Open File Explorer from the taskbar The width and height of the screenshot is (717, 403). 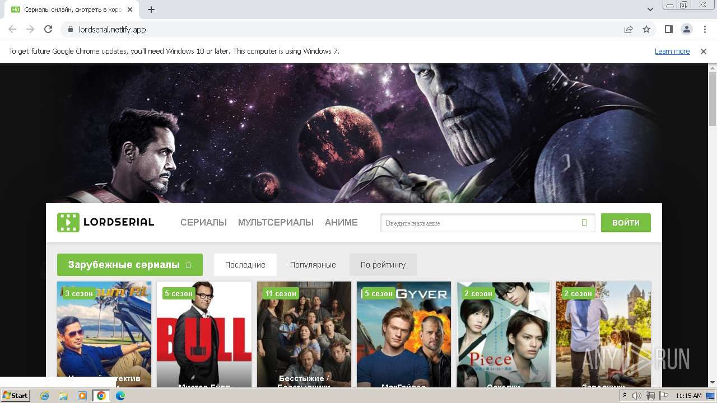point(63,396)
